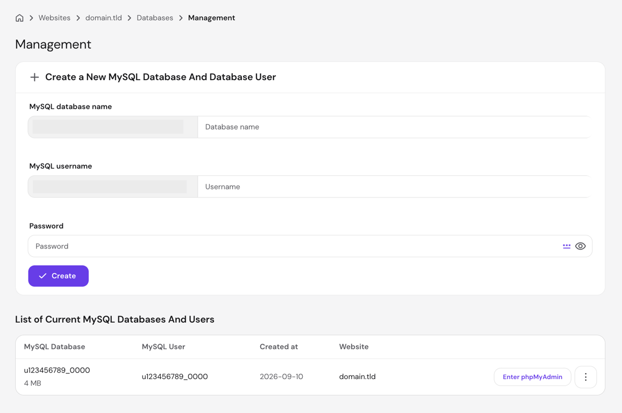Viewport: 622px width, 413px height.
Task: Focus the Database name input field
Action: click(394, 127)
